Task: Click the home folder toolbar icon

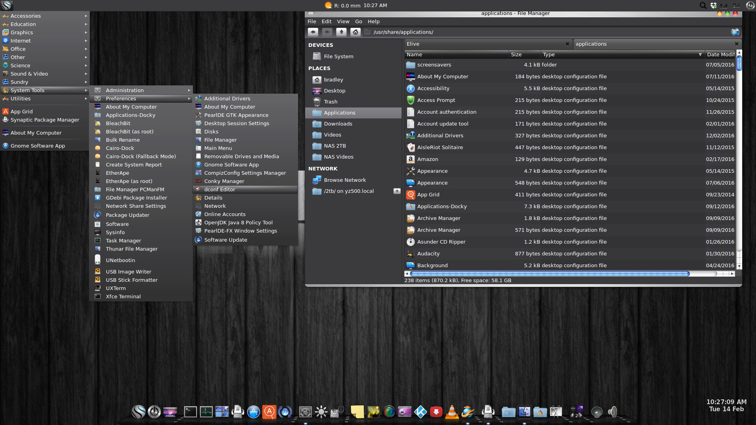Action: coord(356,32)
